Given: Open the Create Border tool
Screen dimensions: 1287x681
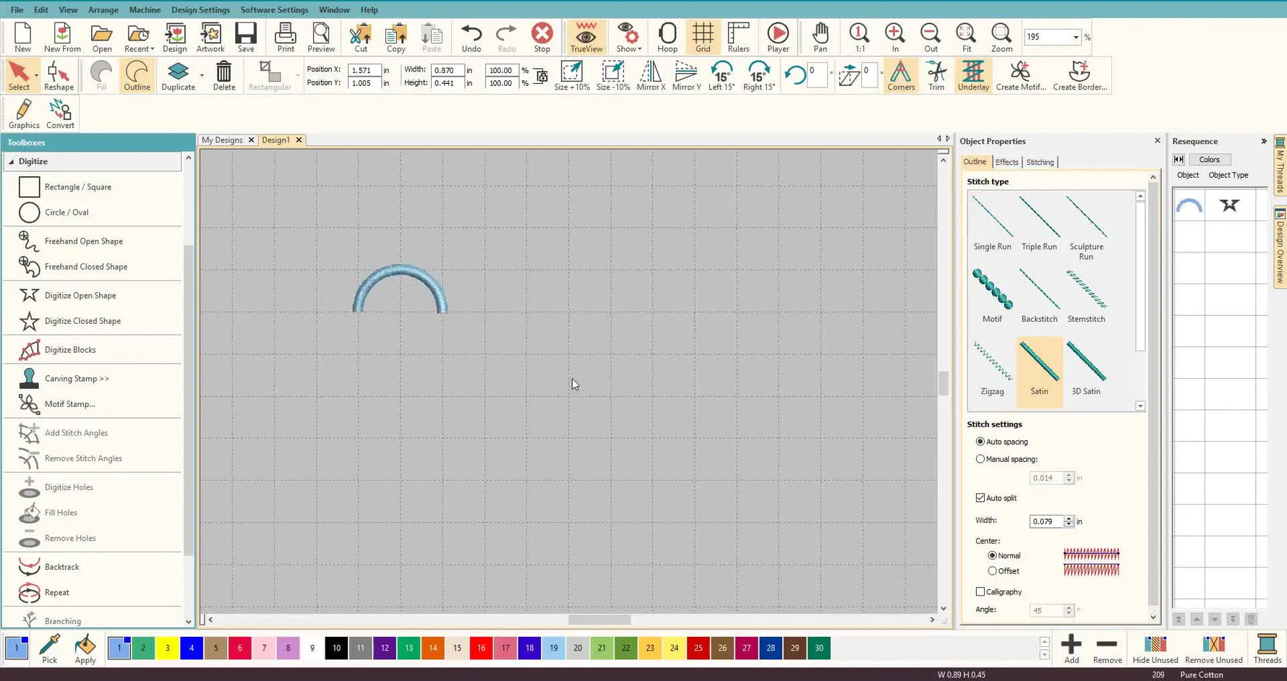Looking at the screenshot, I should point(1080,76).
